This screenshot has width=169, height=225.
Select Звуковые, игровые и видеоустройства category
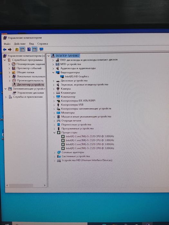click(x=84, y=85)
